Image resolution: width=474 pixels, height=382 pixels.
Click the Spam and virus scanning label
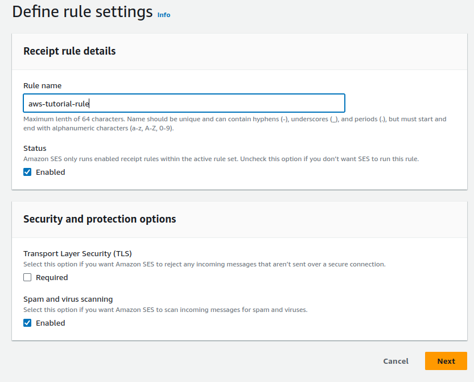(67, 298)
